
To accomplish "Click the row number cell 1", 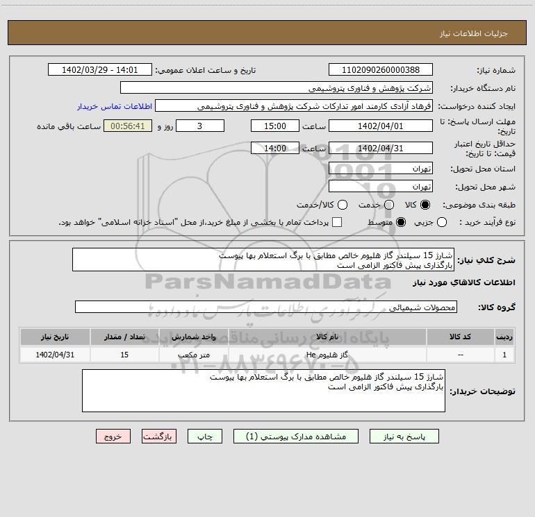I will (x=504, y=355).
